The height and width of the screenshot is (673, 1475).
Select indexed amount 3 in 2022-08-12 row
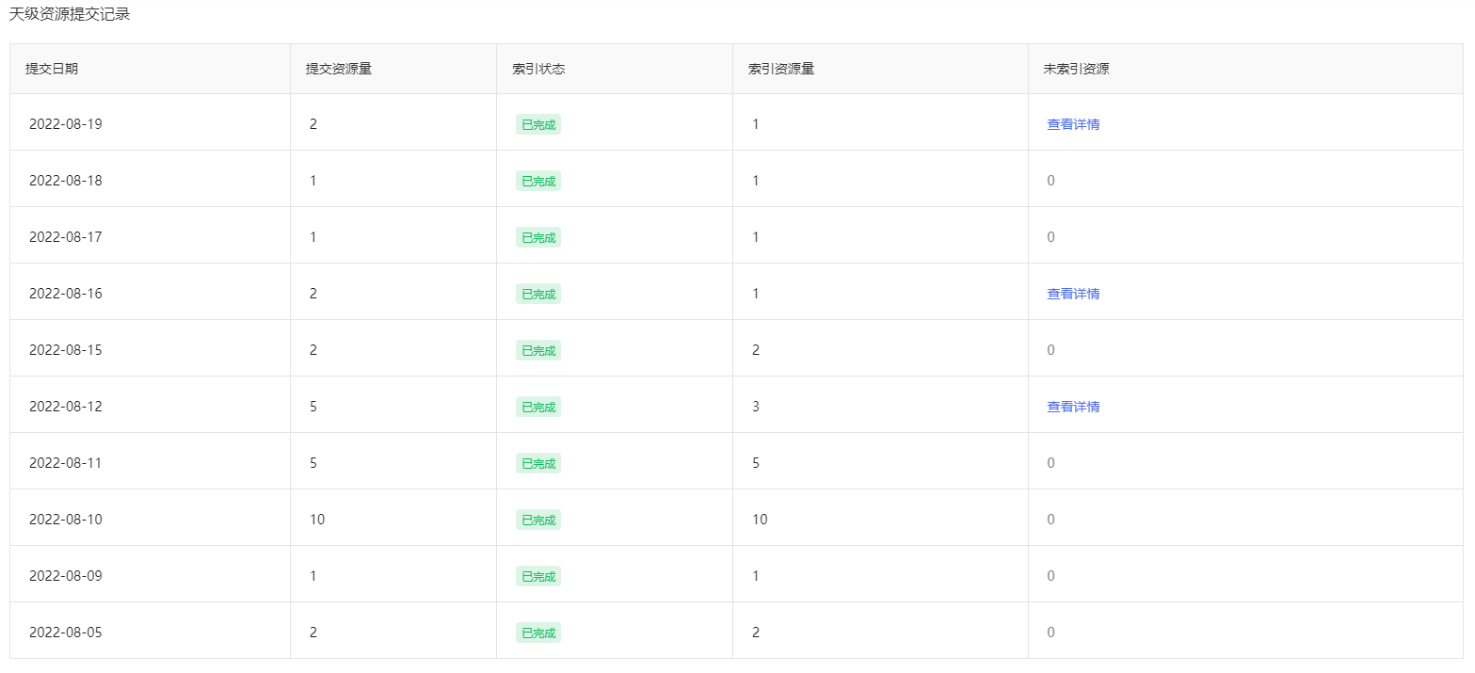(756, 407)
